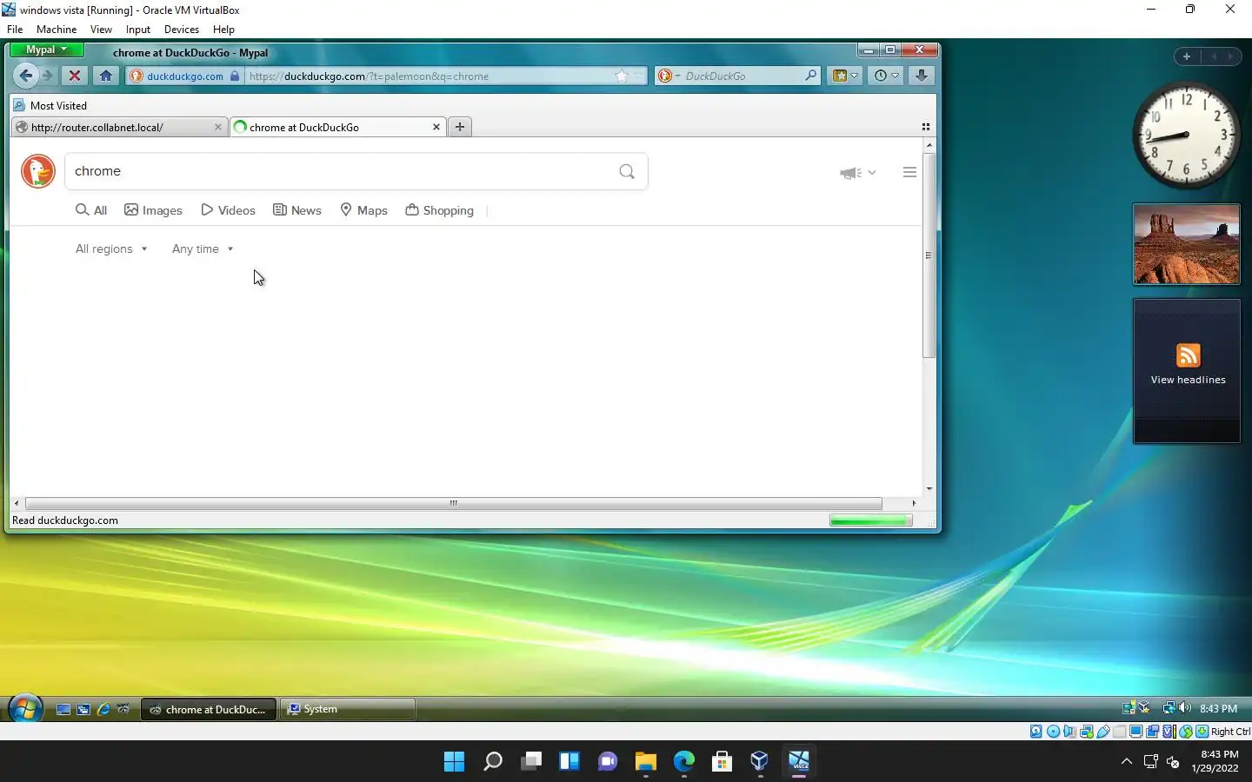The height and width of the screenshot is (782, 1252).
Task: Expand the Any time filter dropdown
Action: coord(203,249)
